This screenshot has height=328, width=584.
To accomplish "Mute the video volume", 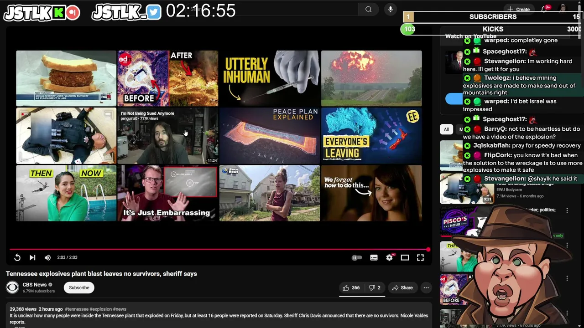I will 47,257.
